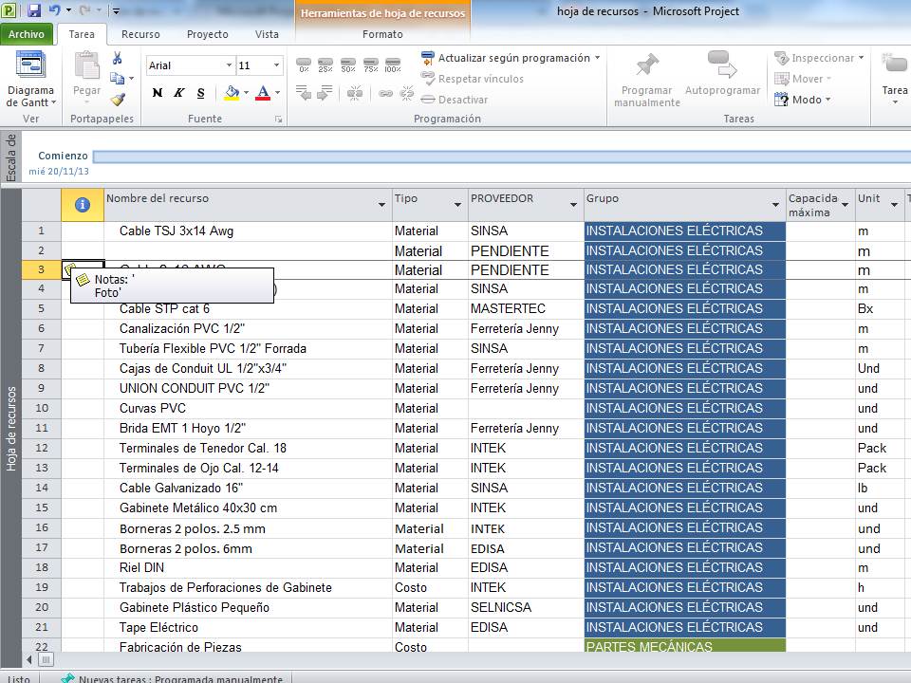Open the quick access toolbar customize arrow

116,10
